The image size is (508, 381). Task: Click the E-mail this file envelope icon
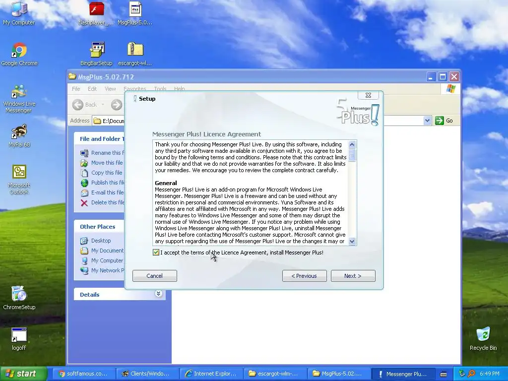tap(84, 193)
